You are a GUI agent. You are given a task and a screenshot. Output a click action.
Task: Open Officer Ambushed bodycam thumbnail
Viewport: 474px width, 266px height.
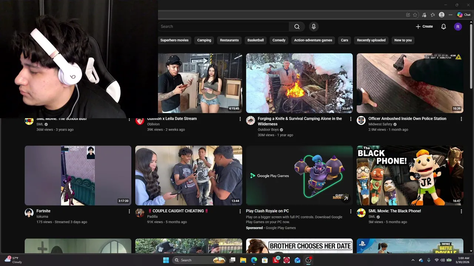tap(410, 83)
